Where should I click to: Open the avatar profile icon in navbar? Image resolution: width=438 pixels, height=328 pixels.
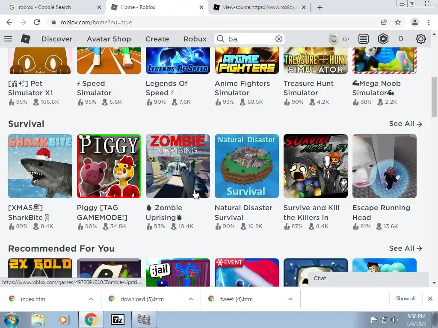coord(334,39)
